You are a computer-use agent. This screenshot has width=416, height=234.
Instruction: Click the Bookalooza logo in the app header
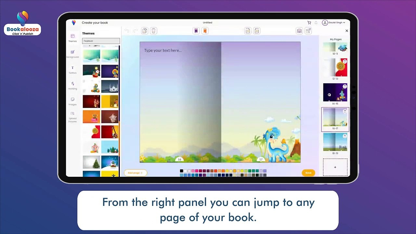coord(74,22)
